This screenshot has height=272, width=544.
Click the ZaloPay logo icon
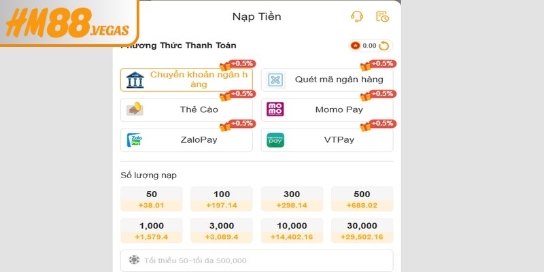pyautogui.click(x=135, y=140)
